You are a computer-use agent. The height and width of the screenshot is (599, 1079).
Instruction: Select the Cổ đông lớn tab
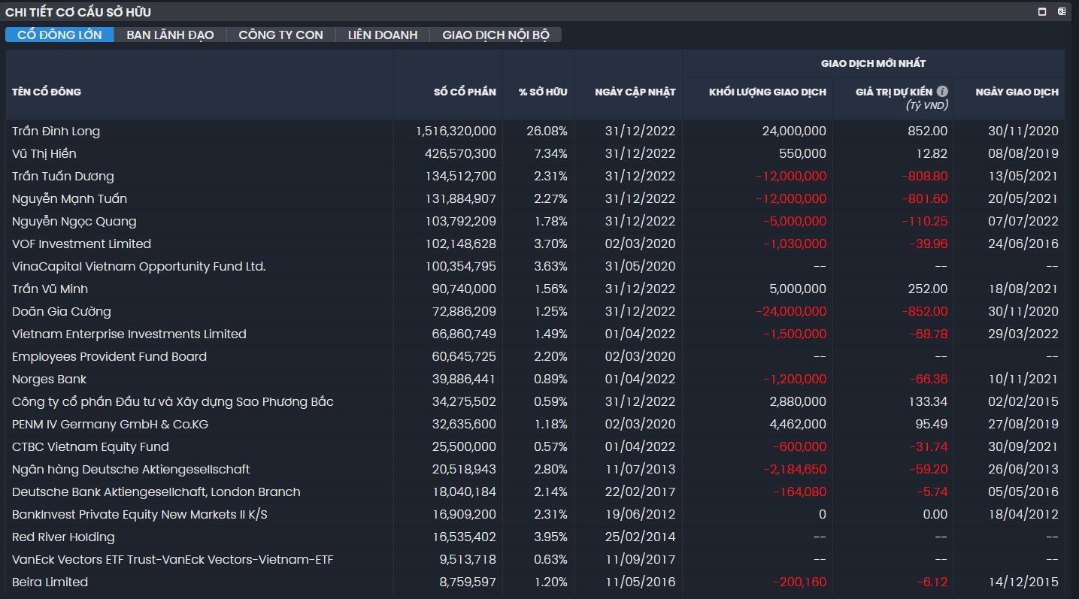[59, 35]
